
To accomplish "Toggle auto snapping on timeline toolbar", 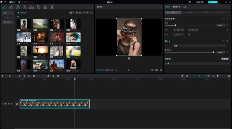I will (199, 76).
